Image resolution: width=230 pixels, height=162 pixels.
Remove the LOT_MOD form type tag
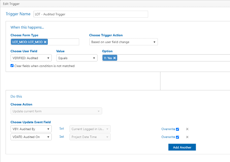pos(45,42)
